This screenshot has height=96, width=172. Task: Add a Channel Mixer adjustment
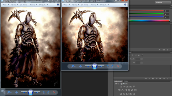[x=132, y=90]
